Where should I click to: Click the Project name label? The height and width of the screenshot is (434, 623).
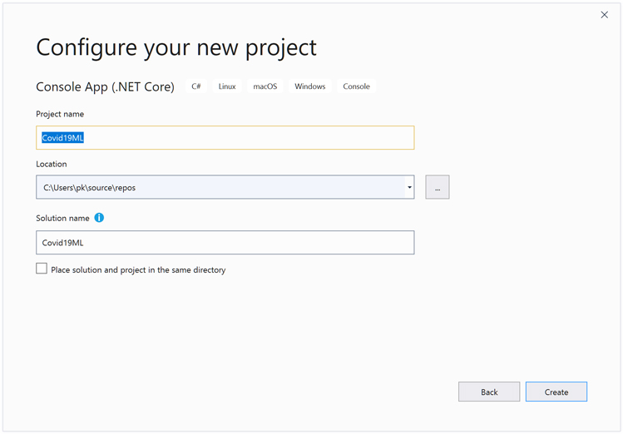[x=60, y=114]
